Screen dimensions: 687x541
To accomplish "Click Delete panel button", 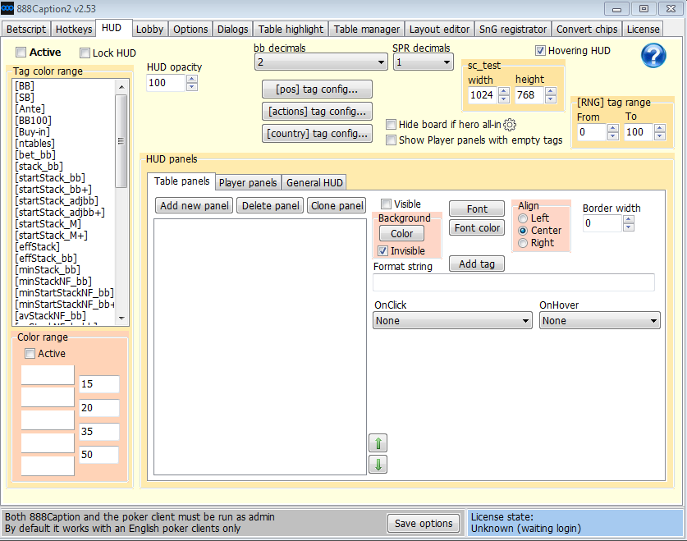I will 270,205.
